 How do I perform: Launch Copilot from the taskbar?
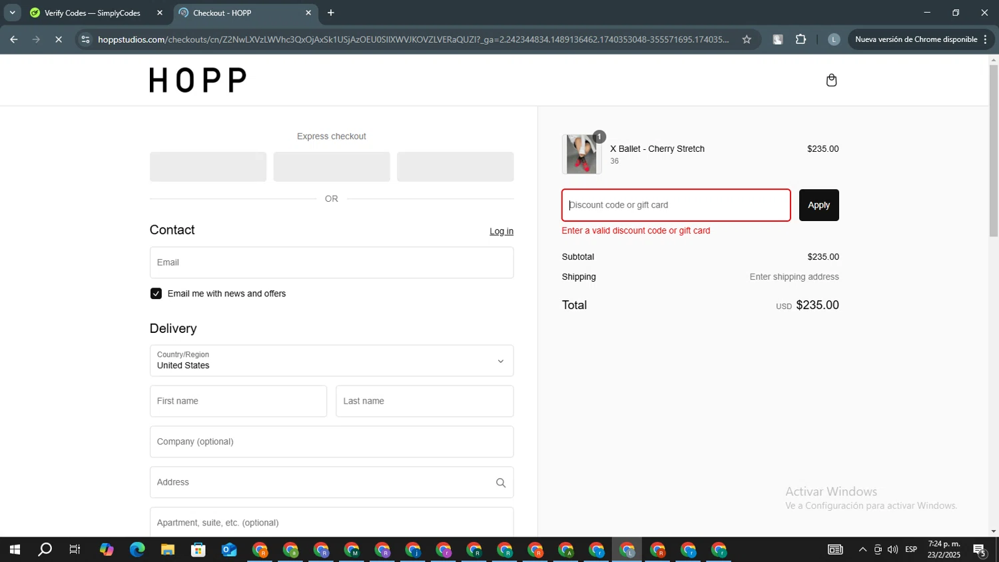pyautogui.click(x=107, y=550)
